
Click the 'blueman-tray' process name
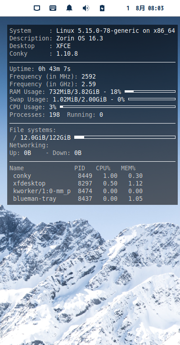click(35, 199)
